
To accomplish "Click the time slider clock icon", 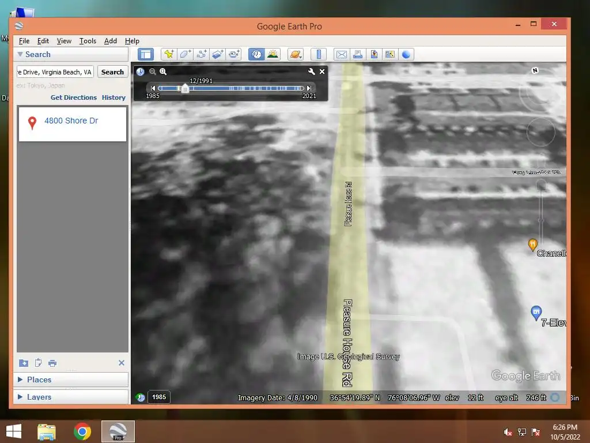I will pos(141,72).
